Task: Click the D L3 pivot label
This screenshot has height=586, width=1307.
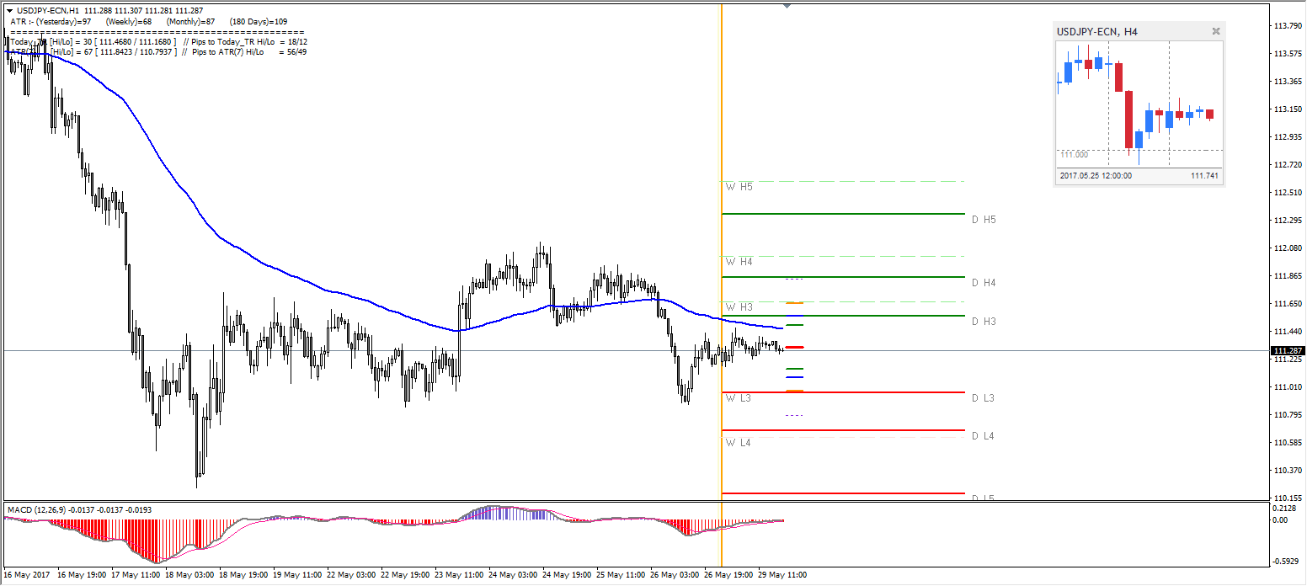Action: (983, 398)
